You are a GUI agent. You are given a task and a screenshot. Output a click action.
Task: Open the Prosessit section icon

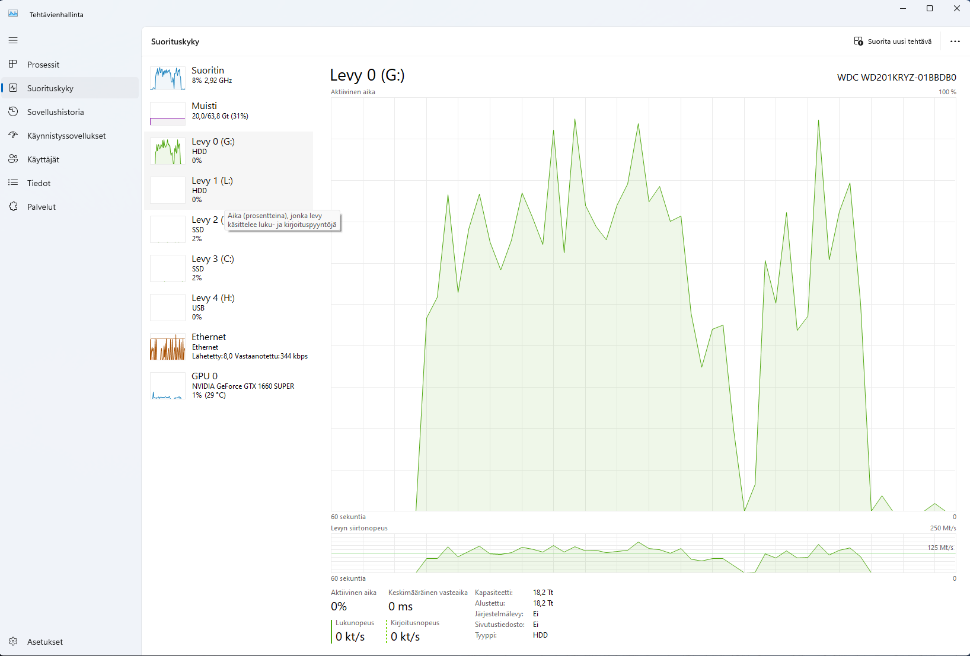point(13,64)
